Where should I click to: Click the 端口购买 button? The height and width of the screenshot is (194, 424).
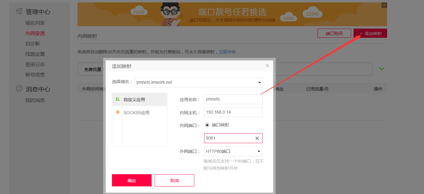pyautogui.click(x=334, y=33)
